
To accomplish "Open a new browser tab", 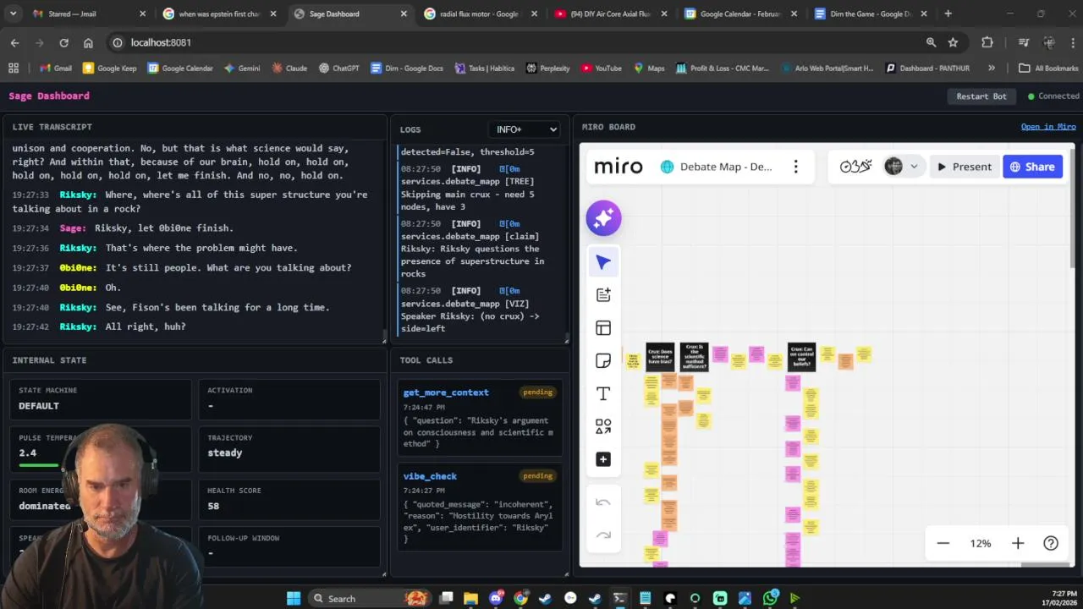I will point(948,14).
